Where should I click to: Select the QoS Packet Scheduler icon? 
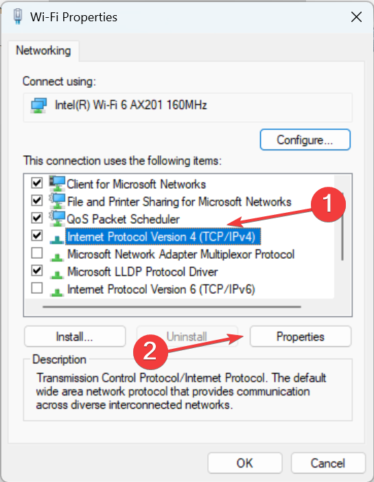click(x=57, y=219)
